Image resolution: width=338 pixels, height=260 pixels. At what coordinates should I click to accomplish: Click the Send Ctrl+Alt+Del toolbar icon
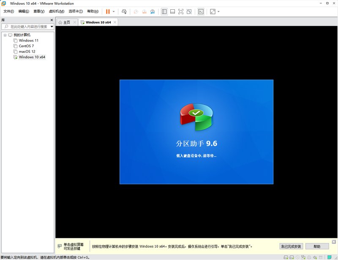tap(124, 11)
